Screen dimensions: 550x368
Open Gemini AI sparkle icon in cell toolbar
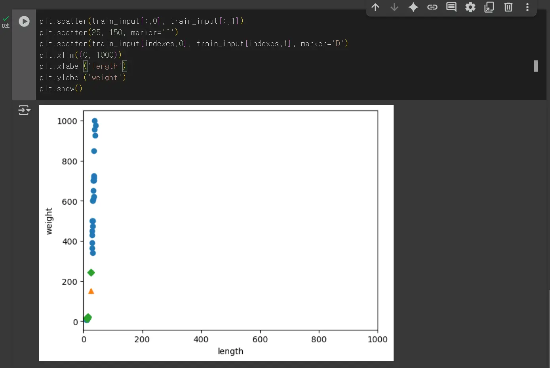click(413, 7)
